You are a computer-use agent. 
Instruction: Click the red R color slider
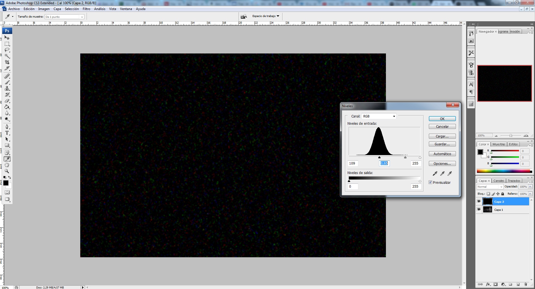505,151
